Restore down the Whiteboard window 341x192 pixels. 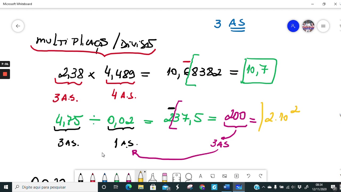point(324,4)
